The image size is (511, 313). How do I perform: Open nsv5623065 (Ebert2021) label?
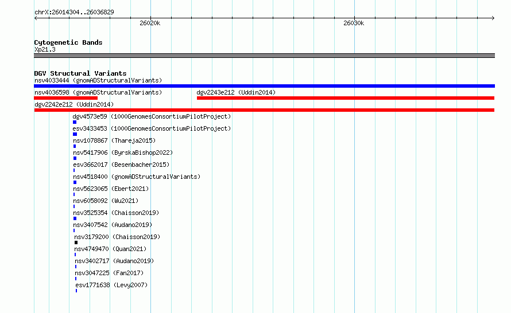click(x=111, y=189)
